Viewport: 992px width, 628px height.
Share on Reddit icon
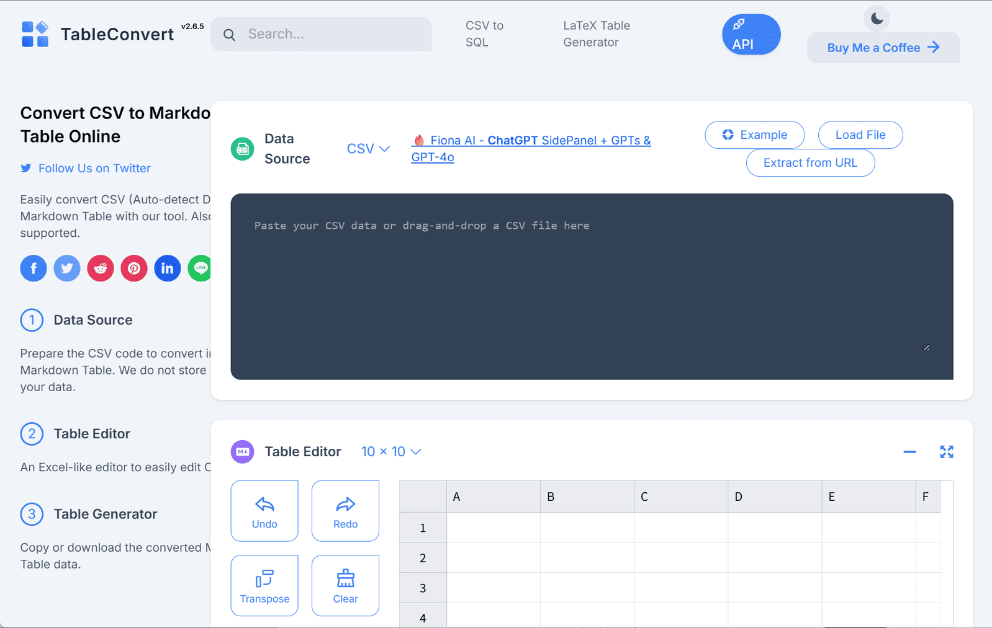point(101,268)
